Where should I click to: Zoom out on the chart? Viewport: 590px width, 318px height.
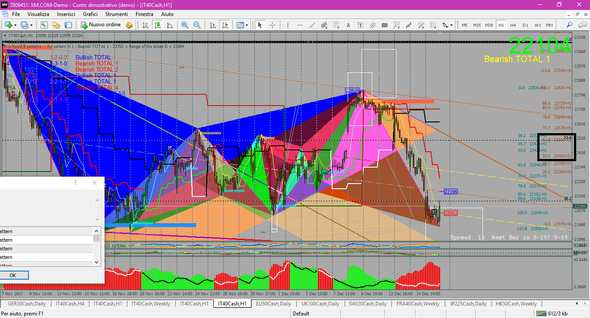[x=197, y=25]
